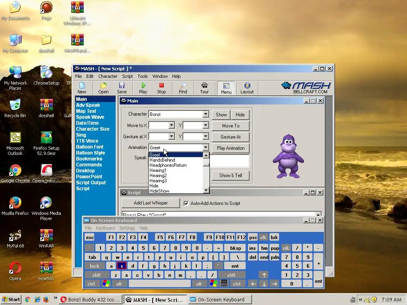Screen dimensions: 407x305
Task: Click the Show & Tell button
Action: (231, 176)
